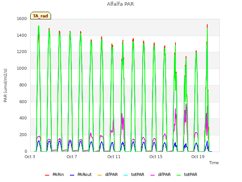242x182 pixels.
Task: Click the Oct 7 x-axis tick label
Action: tap(72, 157)
